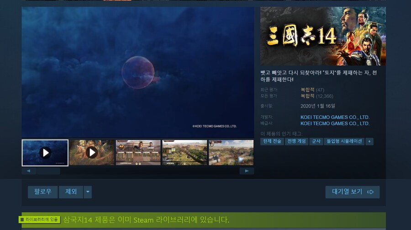
Task: Move the thumbnail strip scrollbar handle
Action: pyautogui.click(x=48, y=171)
